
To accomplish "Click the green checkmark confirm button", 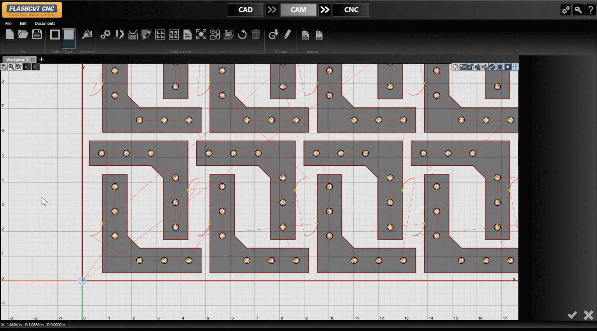I will click(x=572, y=315).
